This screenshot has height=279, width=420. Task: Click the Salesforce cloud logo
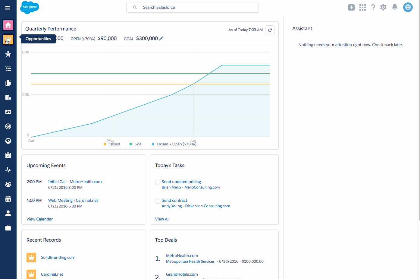pos(30,7)
